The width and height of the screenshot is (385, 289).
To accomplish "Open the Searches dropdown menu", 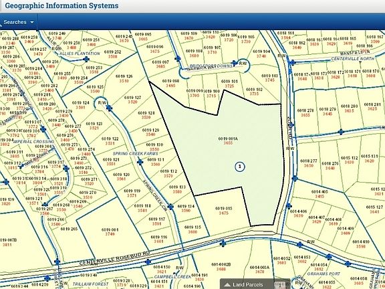I will [19, 22].
